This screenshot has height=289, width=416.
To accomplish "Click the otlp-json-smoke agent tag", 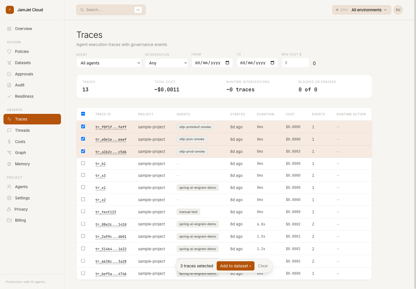I will [x=192, y=139].
